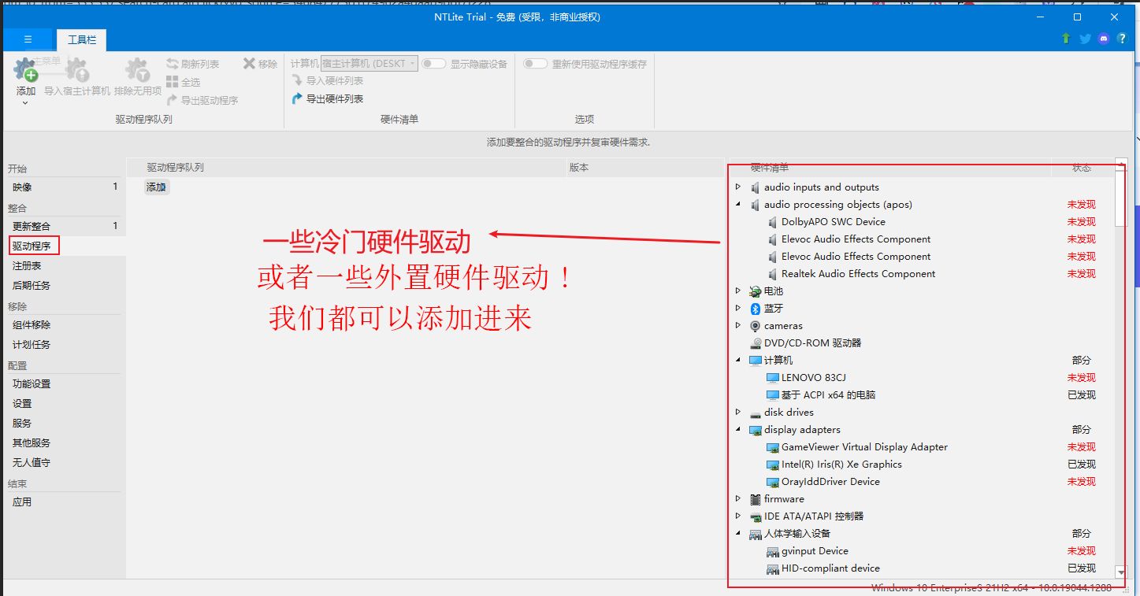1140x596 pixels.
Task: Expand the audio inputs and outputs node
Action: tap(738, 187)
